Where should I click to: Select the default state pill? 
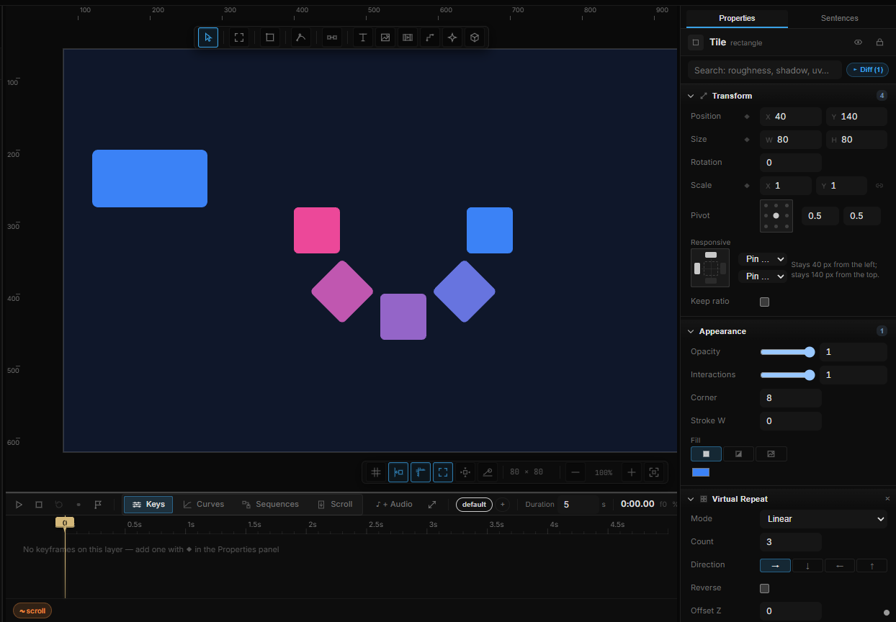coord(474,504)
